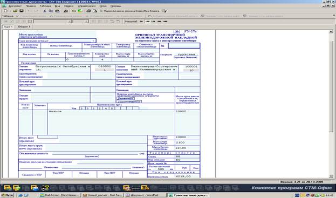Open a file with the folder icon
The height and width of the screenshot is (198, 336).
tap(15, 11)
